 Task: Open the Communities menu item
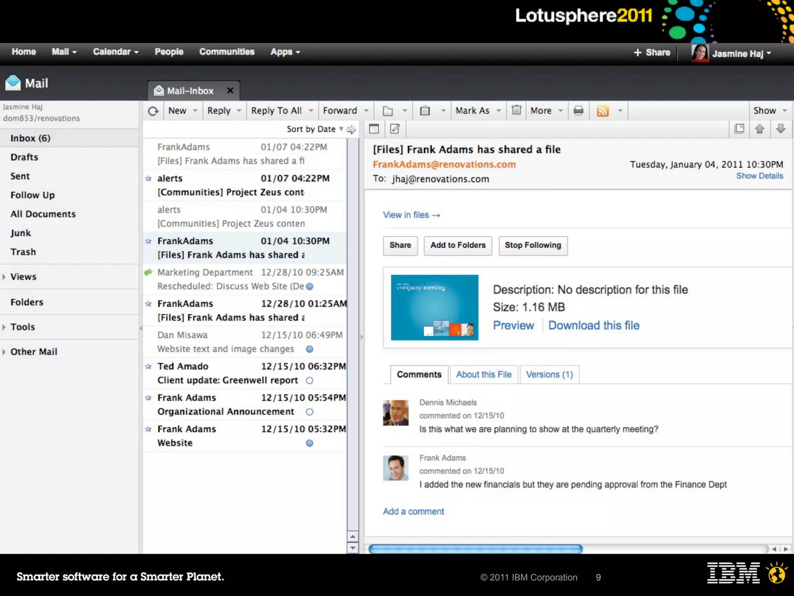(227, 52)
